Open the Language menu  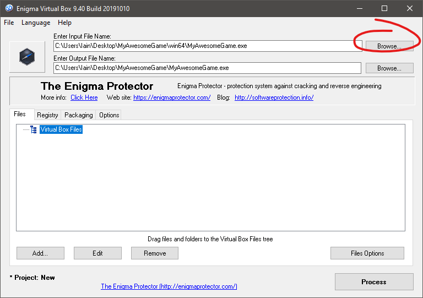point(36,23)
